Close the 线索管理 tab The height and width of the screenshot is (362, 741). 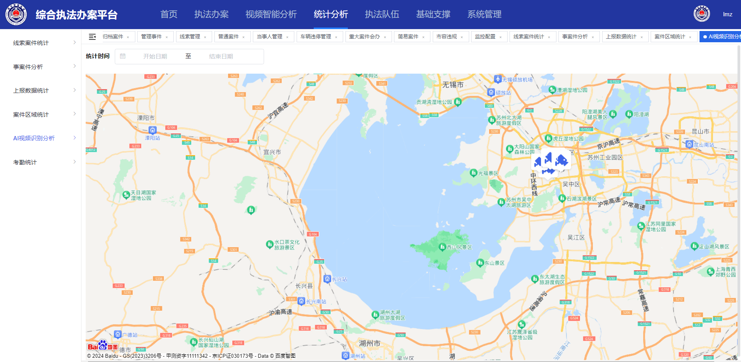[205, 37]
